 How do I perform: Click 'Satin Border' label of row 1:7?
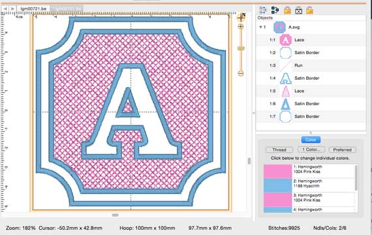[x=307, y=117]
